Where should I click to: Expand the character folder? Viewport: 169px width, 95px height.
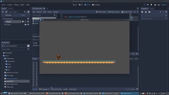(5, 61)
